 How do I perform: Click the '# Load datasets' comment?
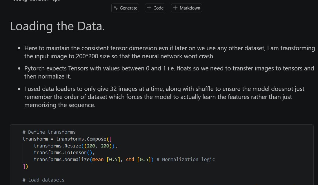(43, 180)
